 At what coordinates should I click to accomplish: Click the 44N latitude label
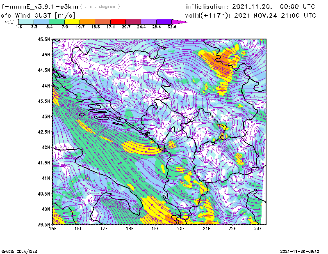coord(46,85)
